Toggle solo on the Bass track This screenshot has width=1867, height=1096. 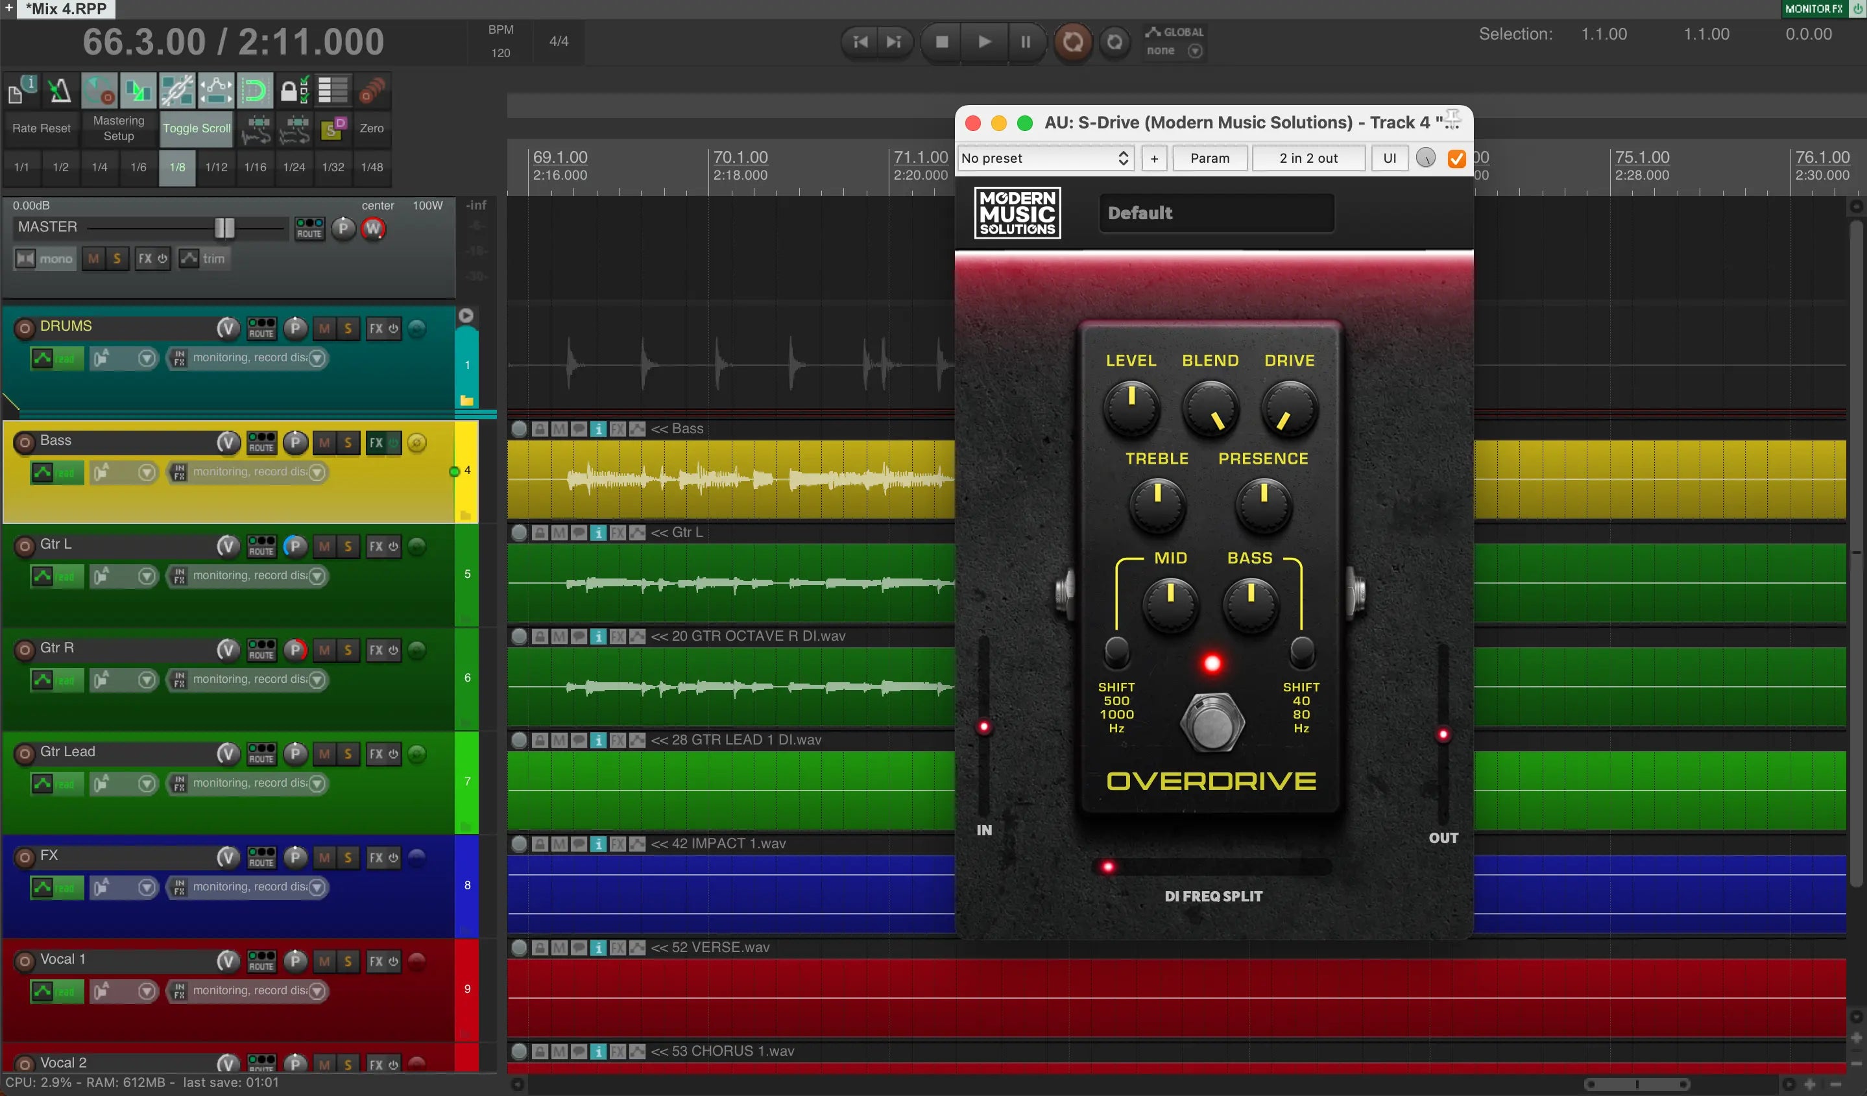pos(347,442)
